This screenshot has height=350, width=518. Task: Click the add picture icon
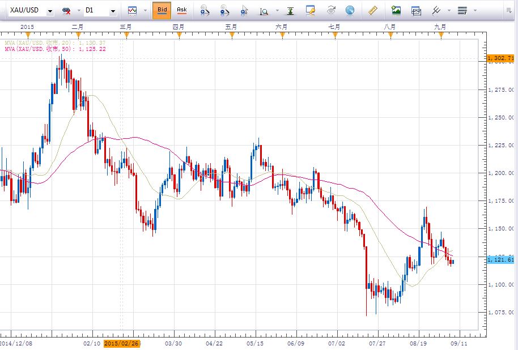[396, 10]
